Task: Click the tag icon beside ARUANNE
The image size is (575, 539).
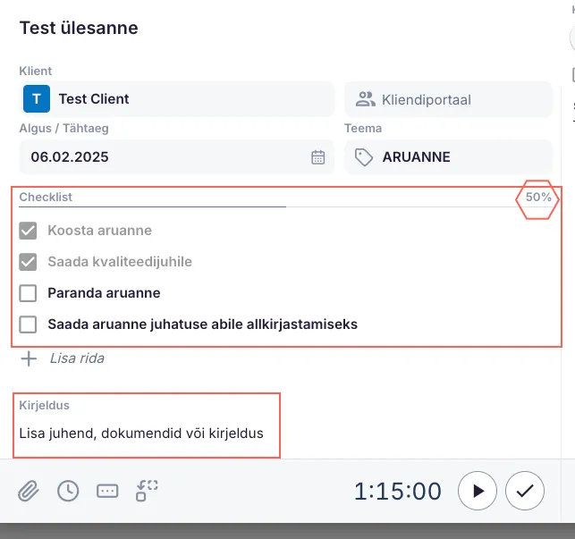Action: pos(364,157)
